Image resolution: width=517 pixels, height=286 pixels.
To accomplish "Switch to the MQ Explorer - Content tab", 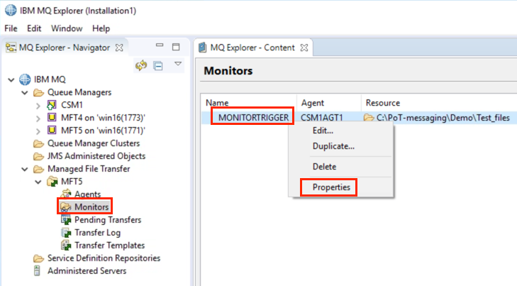I will tap(252, 48).
